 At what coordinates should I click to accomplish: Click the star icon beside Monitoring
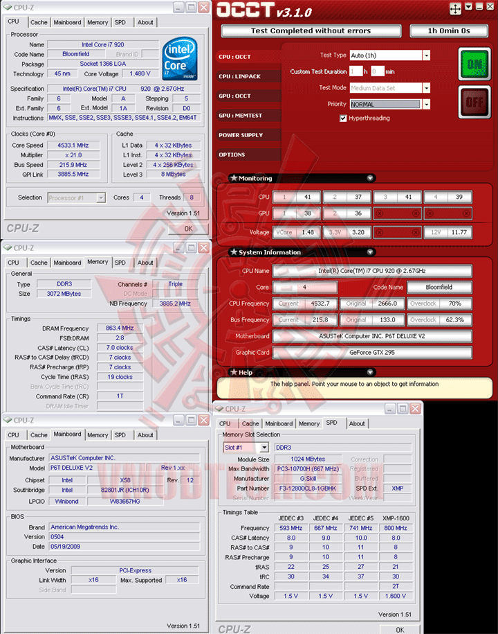click(x=234, y=178)
